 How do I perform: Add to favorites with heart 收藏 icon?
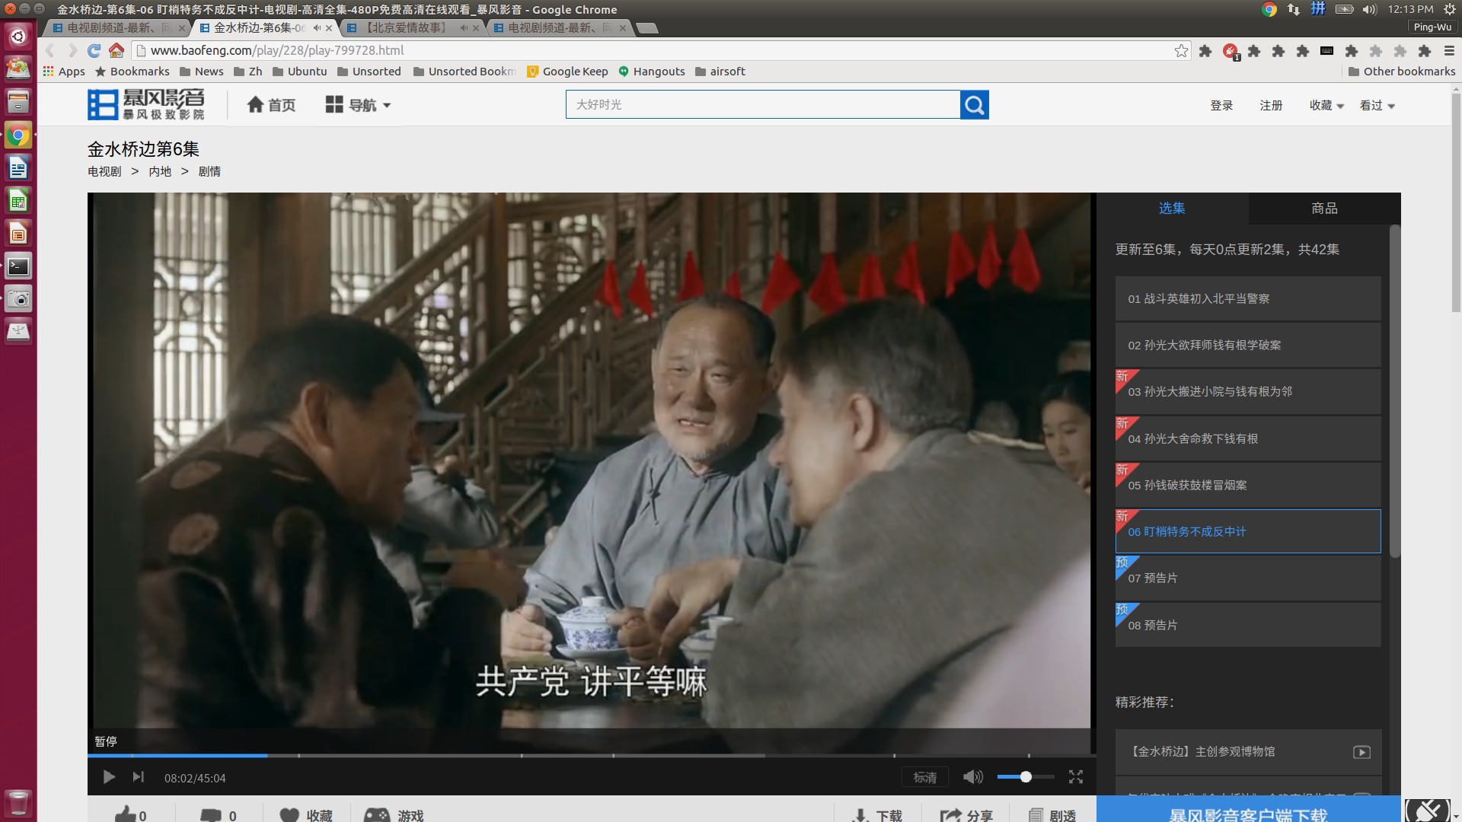point(305,815)
